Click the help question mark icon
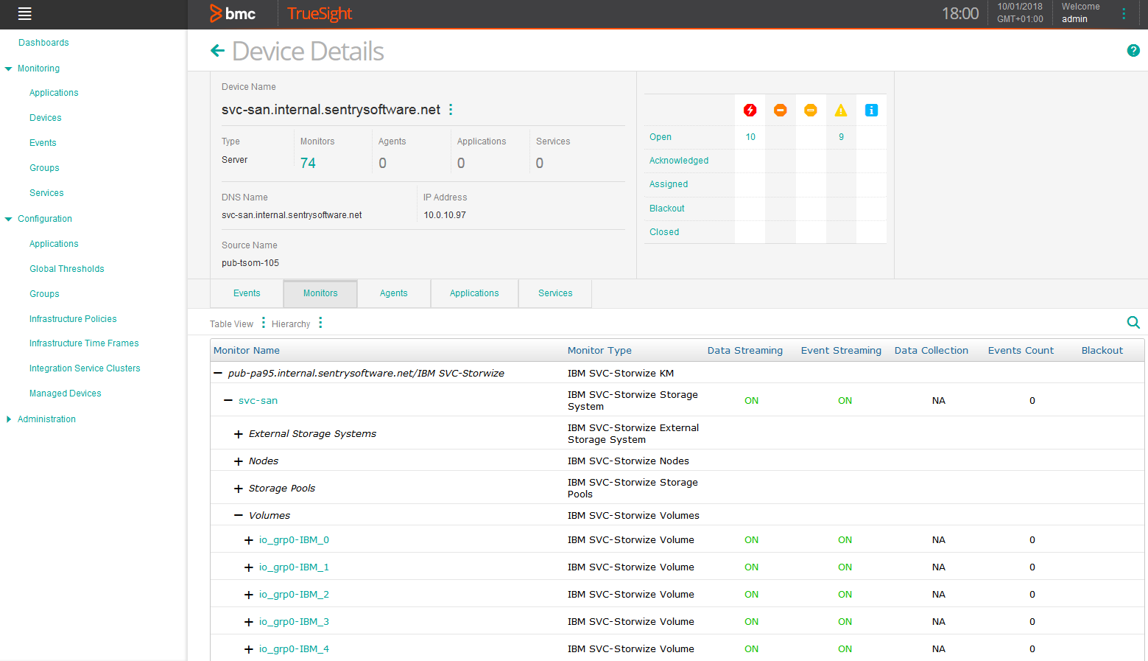This screenshot has width=1148, height=661. (1133, 50)
